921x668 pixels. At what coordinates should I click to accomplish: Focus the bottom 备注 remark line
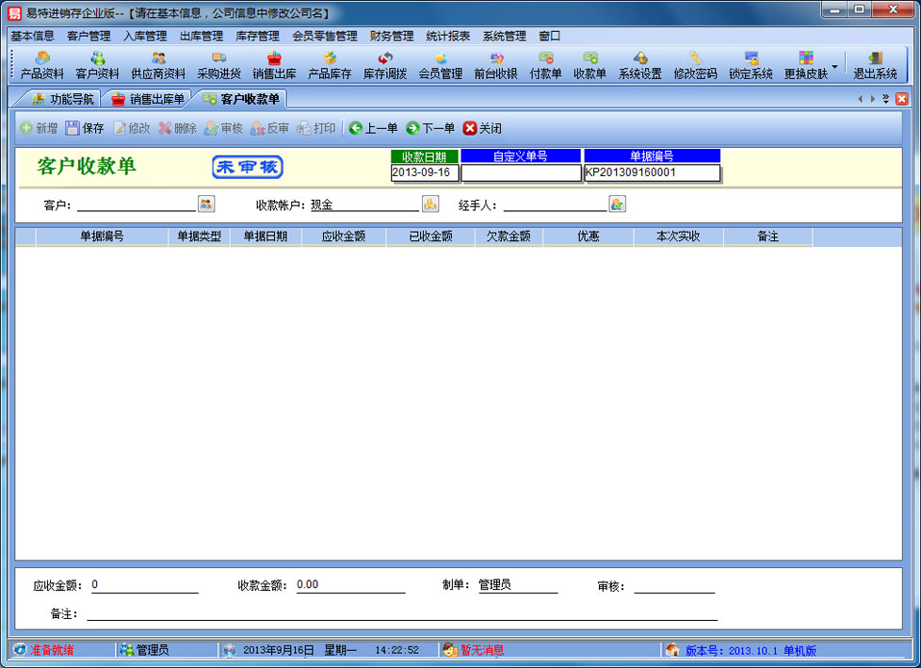tap(402, 613)
